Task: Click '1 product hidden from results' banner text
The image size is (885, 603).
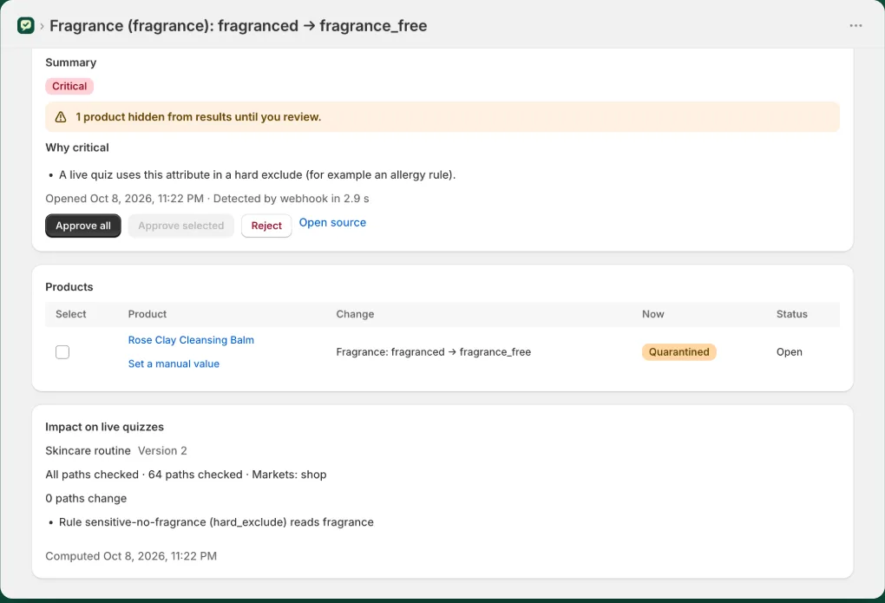Action: (x=198, y=117)
